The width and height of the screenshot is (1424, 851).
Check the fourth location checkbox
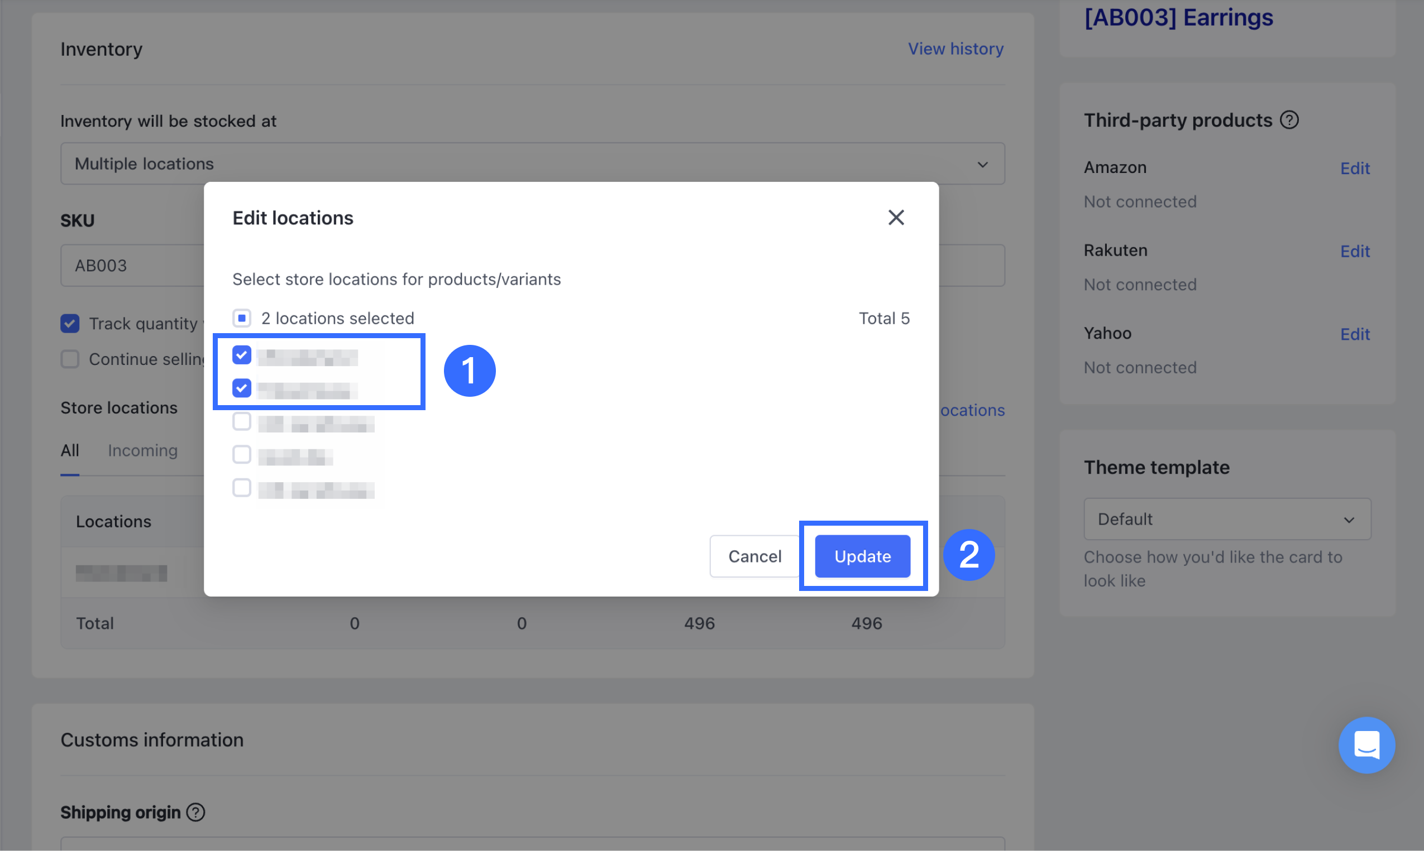click(242, 455)
